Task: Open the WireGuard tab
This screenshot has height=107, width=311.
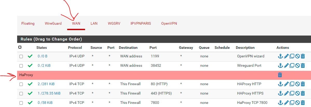Action: [53, 23]
